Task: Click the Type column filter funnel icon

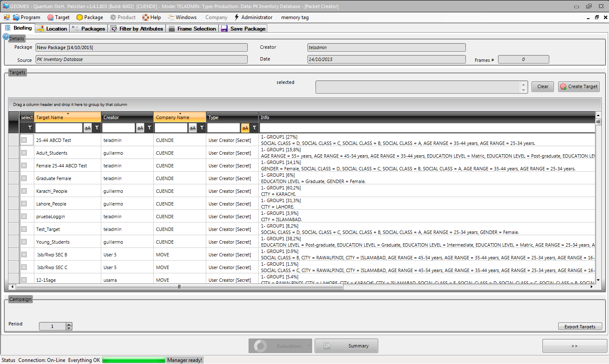Action: pyautogui.click(x=255, y=128)
